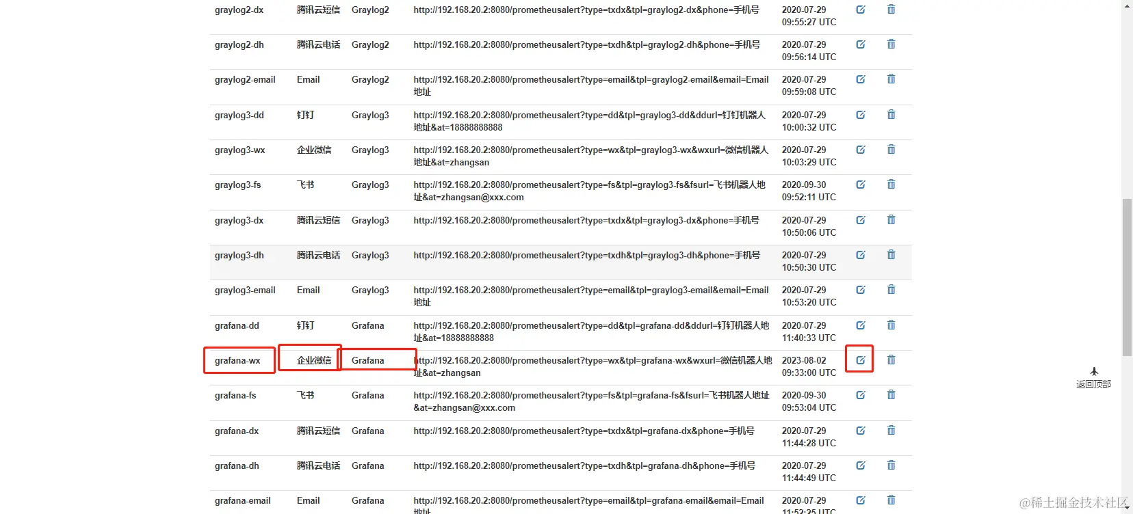Edit the grafana-dd template
Image resolution: width=1133 pixels, height=514 pixels.
861,325
